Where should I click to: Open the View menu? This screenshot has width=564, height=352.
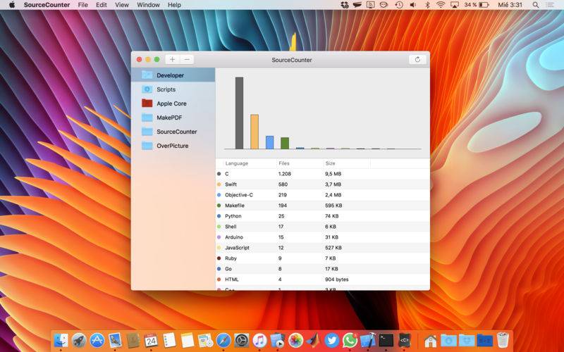tap(122, 5)
